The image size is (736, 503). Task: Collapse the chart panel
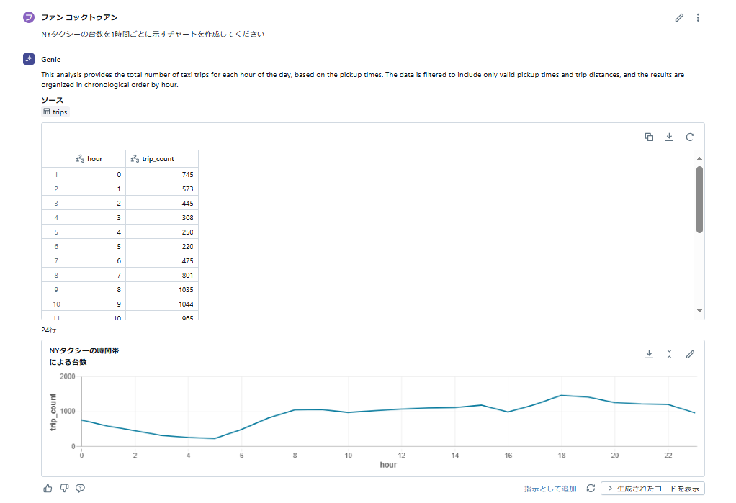coord(669,354)
